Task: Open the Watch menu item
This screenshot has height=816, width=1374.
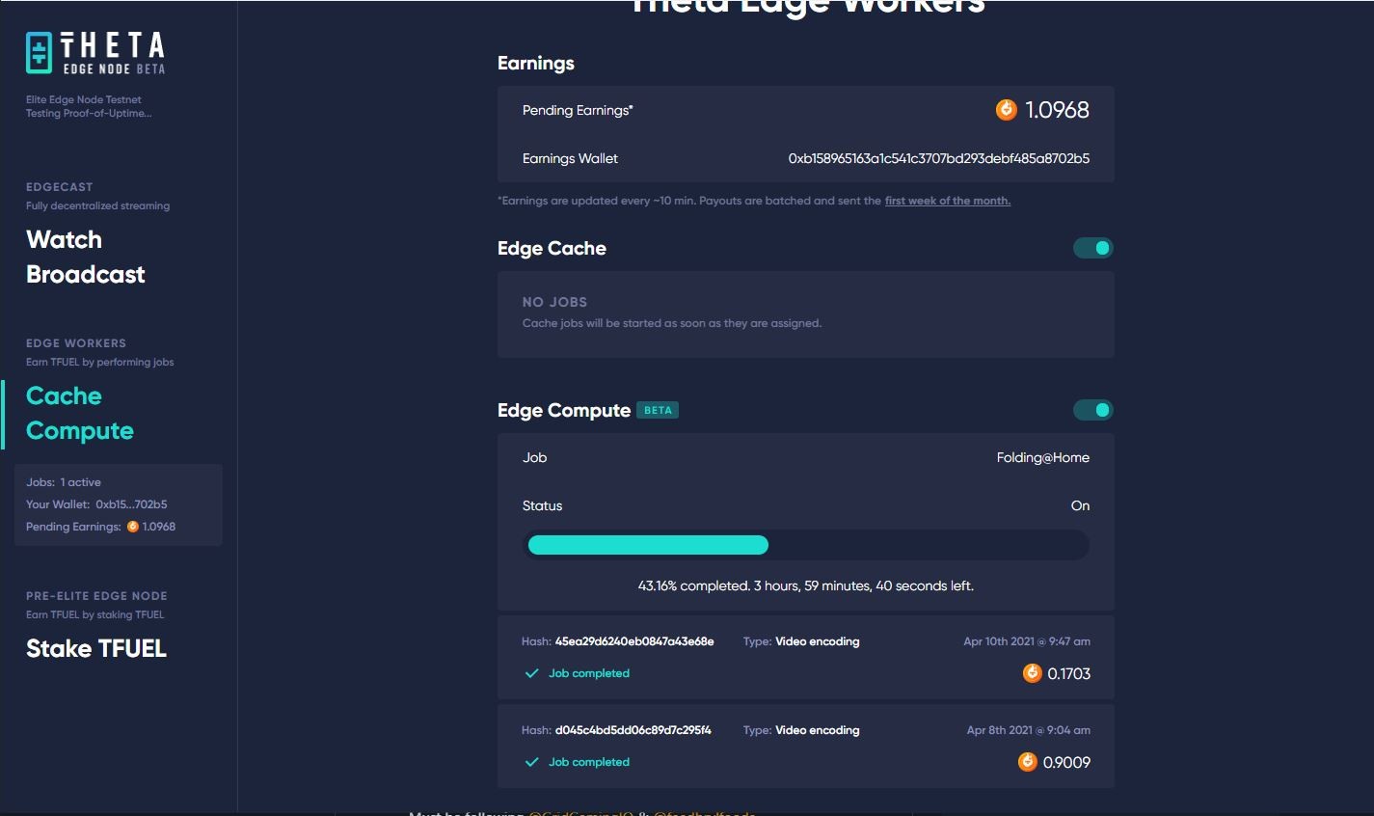Action: pos(64,239)
